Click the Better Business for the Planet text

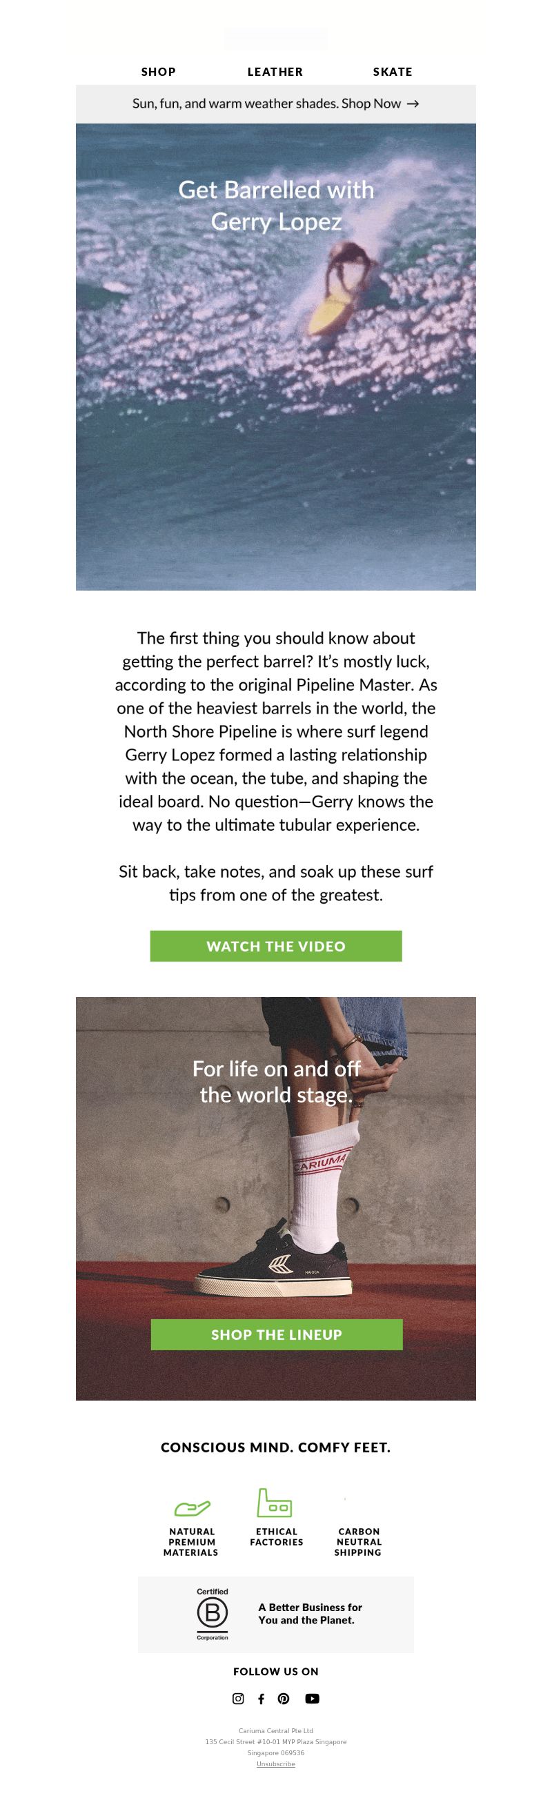[x=310, y=1613]
